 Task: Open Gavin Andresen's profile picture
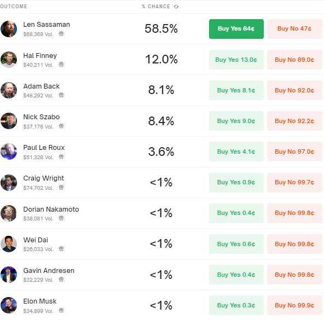coord(9,275)
